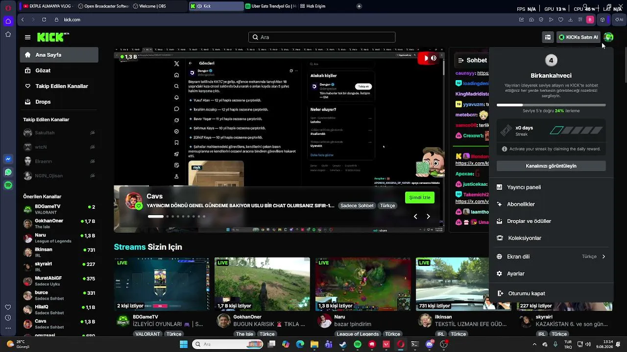This screenshot has height=352, width=627.
Task: Show hidden system tray icons
Action: point(534,344)
